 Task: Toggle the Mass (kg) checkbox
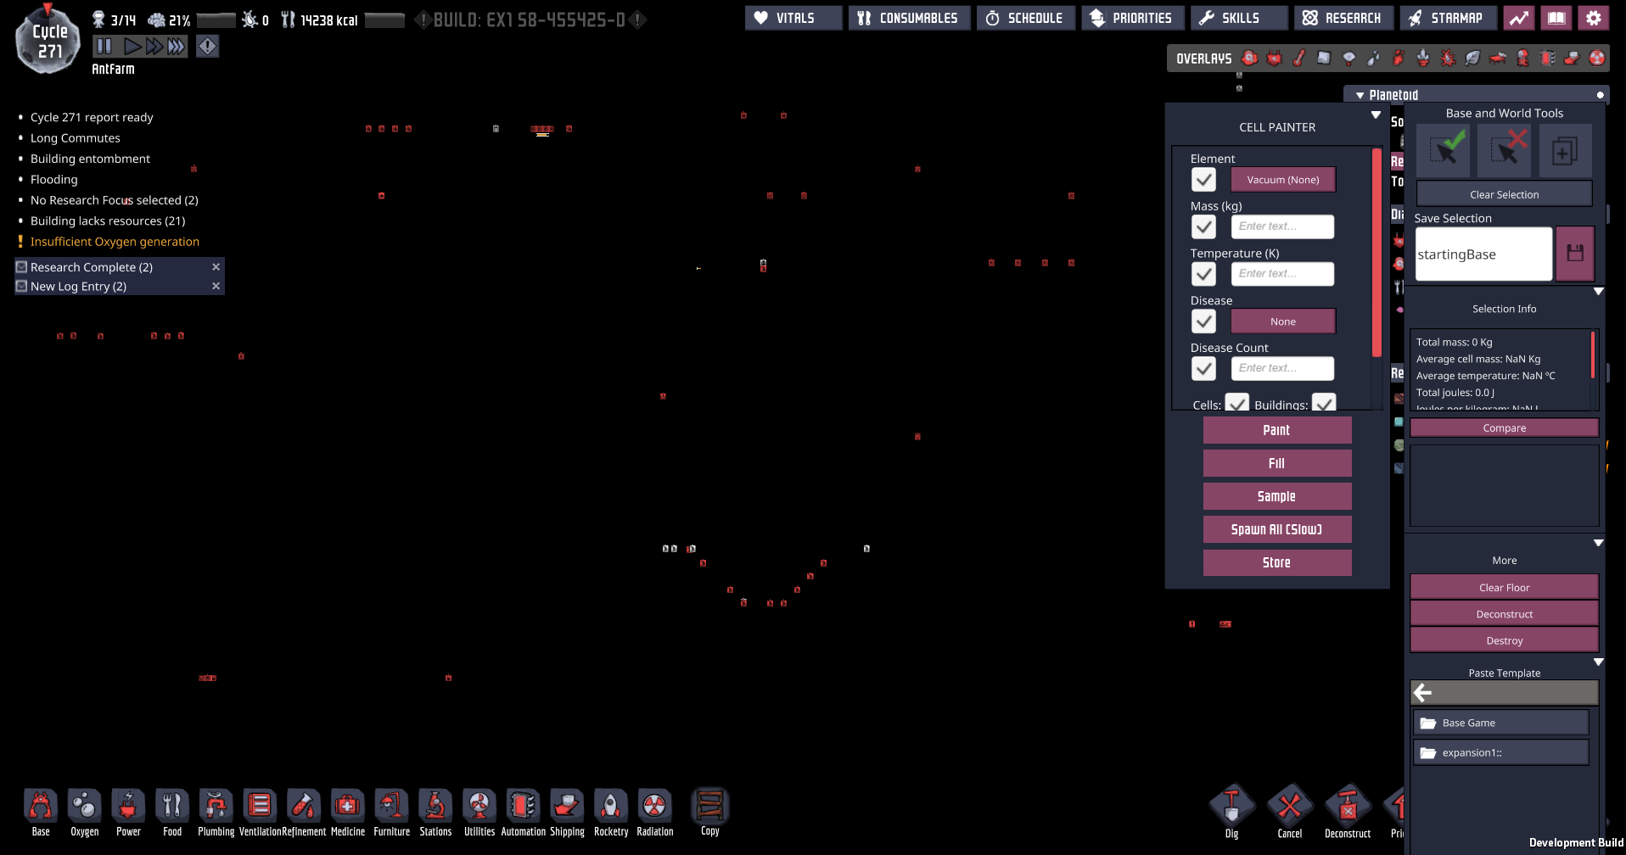tap(1203, 226)
